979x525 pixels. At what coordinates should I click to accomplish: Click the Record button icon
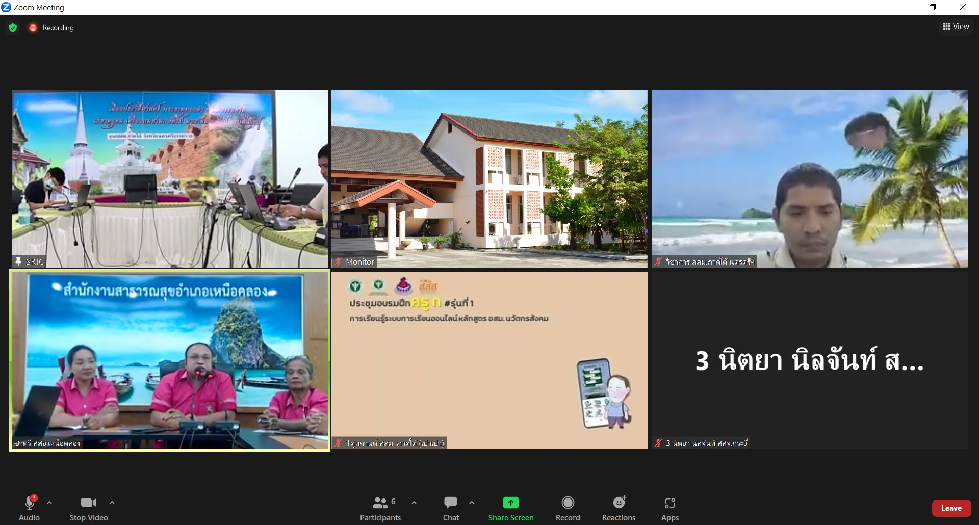click(x=568, y=503)
